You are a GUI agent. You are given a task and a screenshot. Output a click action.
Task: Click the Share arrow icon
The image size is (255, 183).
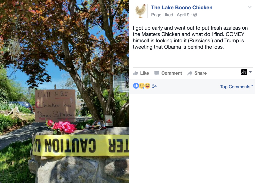point(190,73)
